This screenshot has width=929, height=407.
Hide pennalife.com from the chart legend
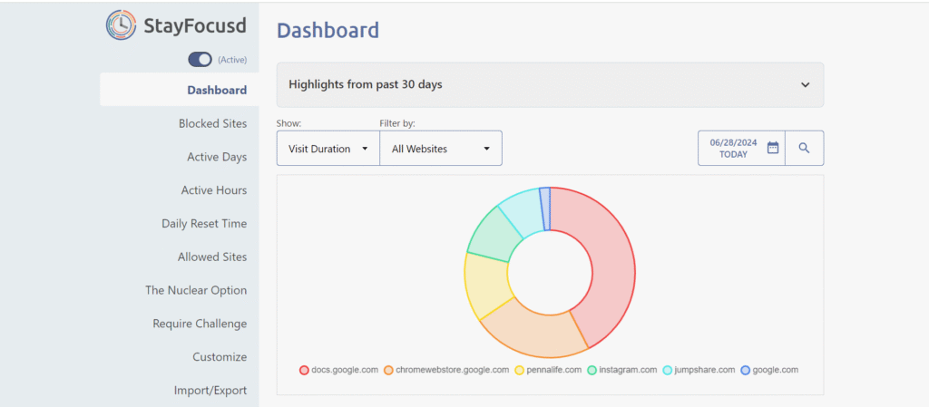(x=548, y=370)
